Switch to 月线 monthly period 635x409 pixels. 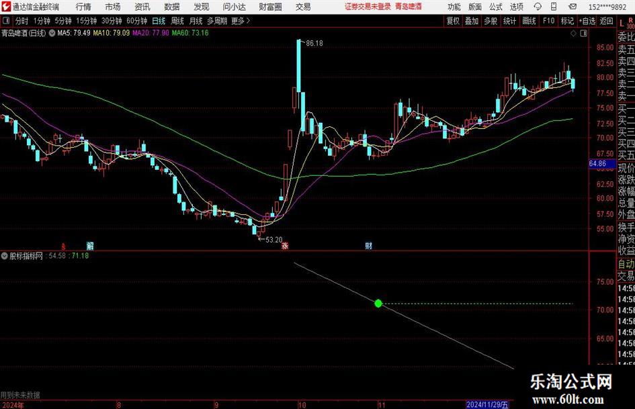(x=196, y=21)
